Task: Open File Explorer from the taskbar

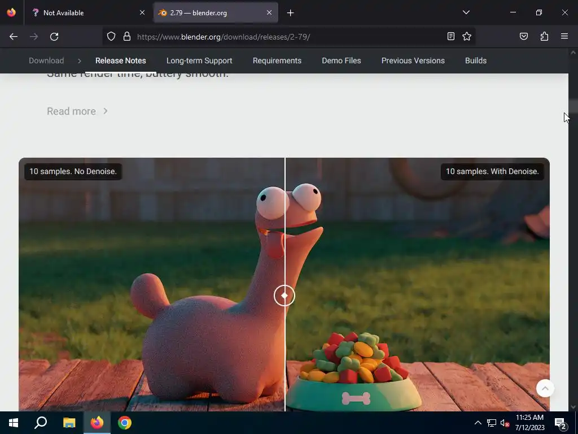Action: pos(69,423)
